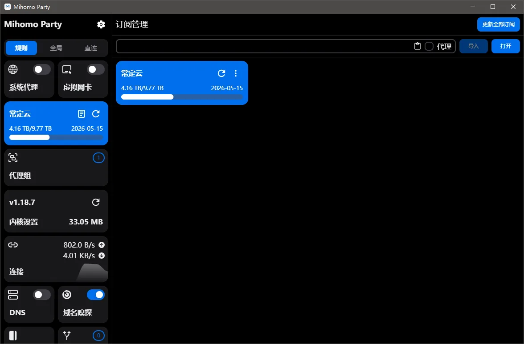Click usage progress bar on main 常定云 card
The height and width of the screenshot is (344, 524).
point(182,97)
